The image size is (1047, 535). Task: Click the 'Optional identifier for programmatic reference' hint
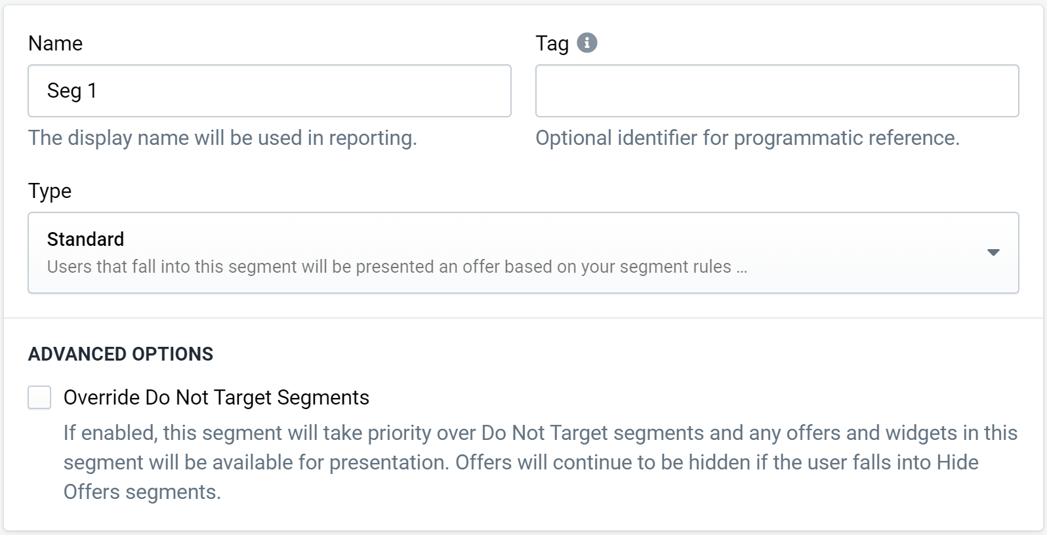coord(748,138)
